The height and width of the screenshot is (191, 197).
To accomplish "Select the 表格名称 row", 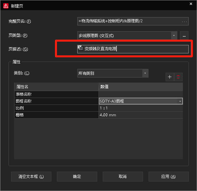I will pyautogui.click(x=56, y=94).
